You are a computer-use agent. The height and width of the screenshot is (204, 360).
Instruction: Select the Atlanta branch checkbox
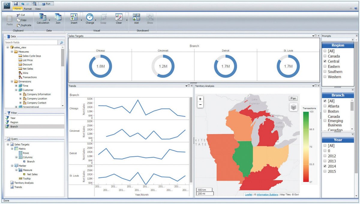325,106
